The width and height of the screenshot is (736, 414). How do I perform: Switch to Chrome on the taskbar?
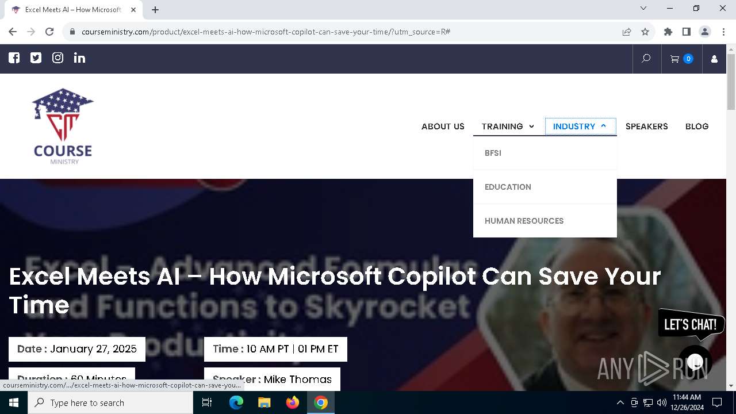coord(321,402)
